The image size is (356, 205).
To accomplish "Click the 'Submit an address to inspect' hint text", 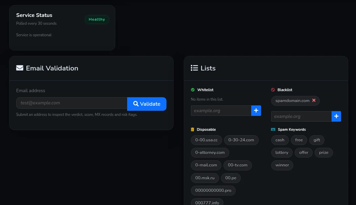I will (x=77, y=115).
